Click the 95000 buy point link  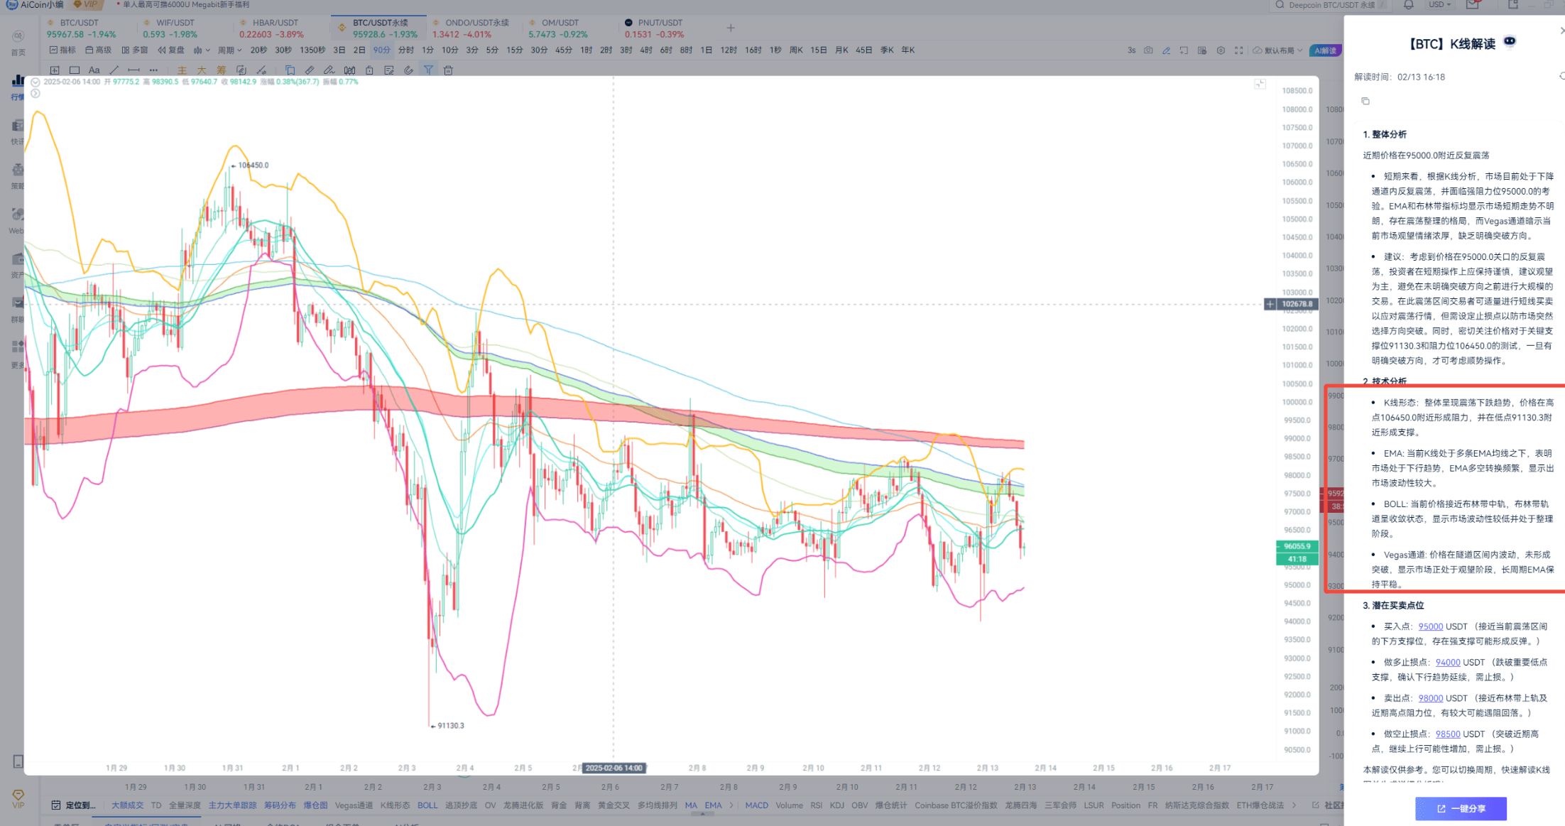coord(1431,626)
